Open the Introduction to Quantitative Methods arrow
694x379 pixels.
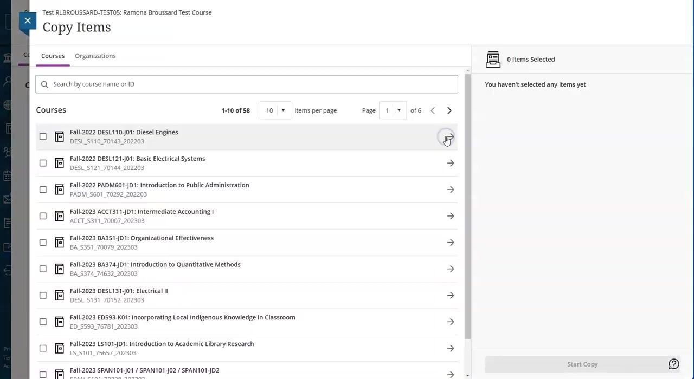point(450,269)
